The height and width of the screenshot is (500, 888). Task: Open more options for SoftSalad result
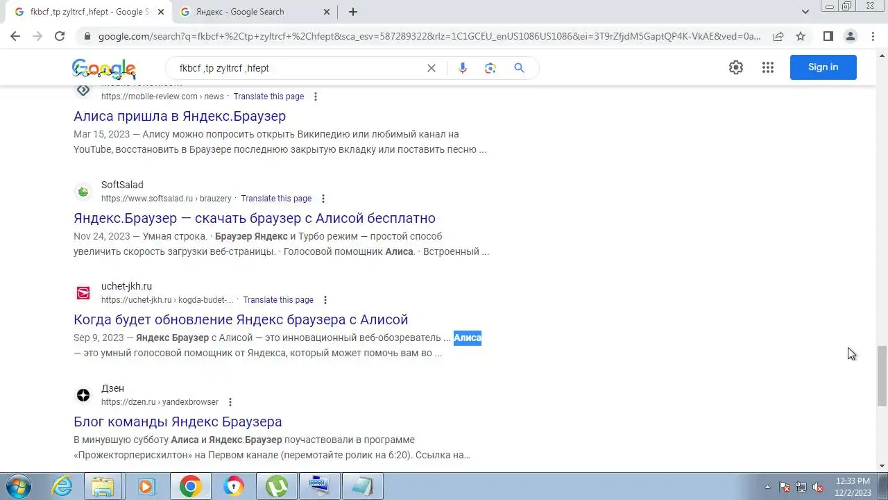pyautogui.click(x=323, y=199)
